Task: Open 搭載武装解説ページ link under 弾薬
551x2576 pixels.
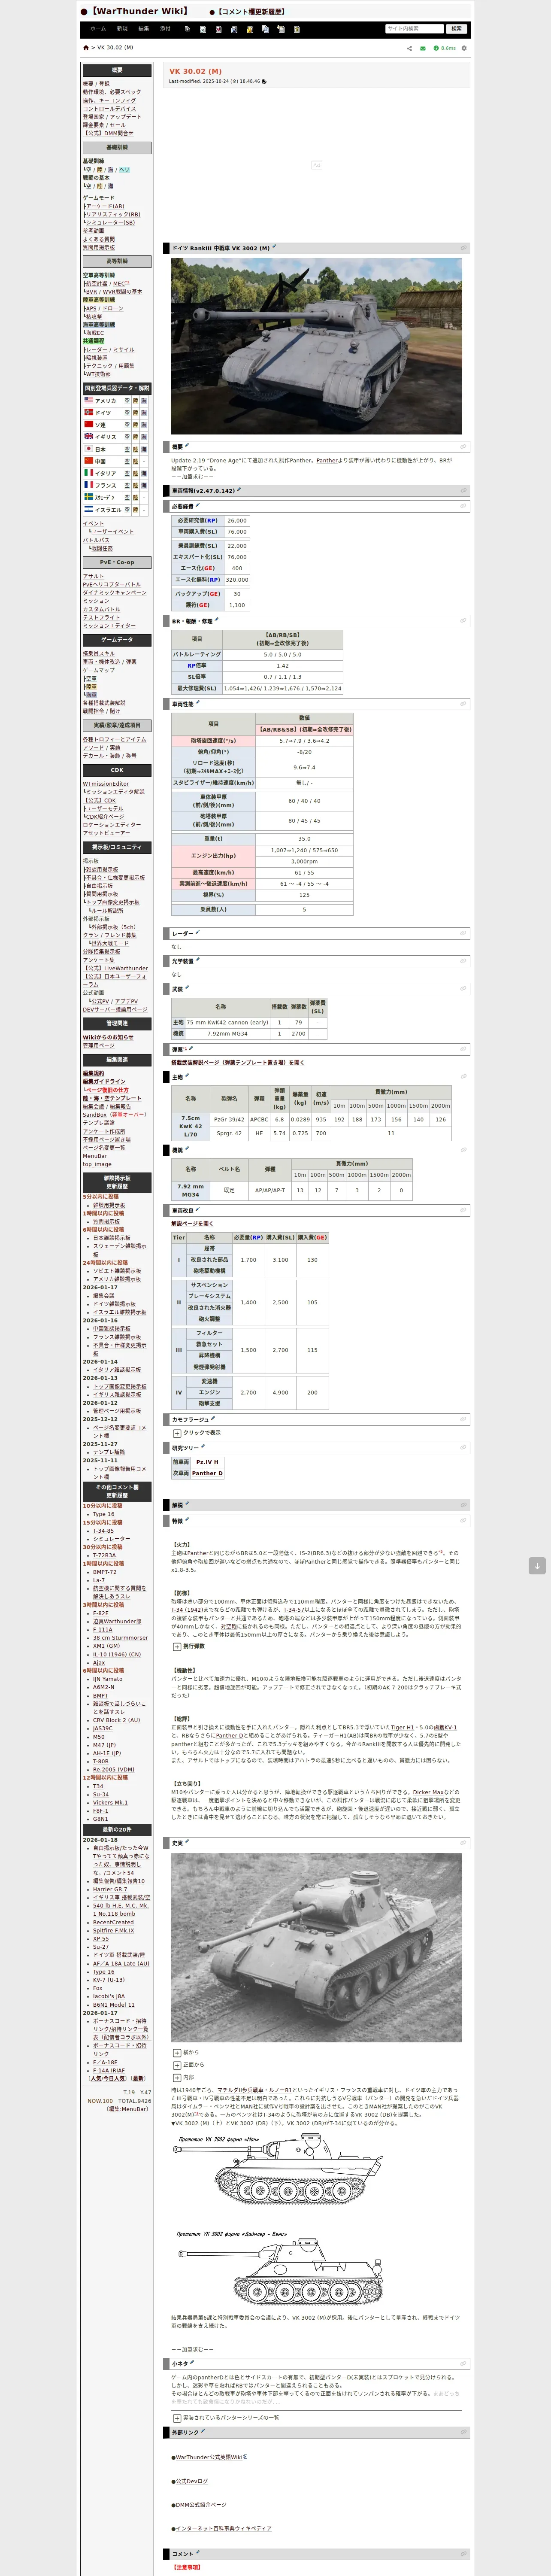Action: click(238, 1063)
